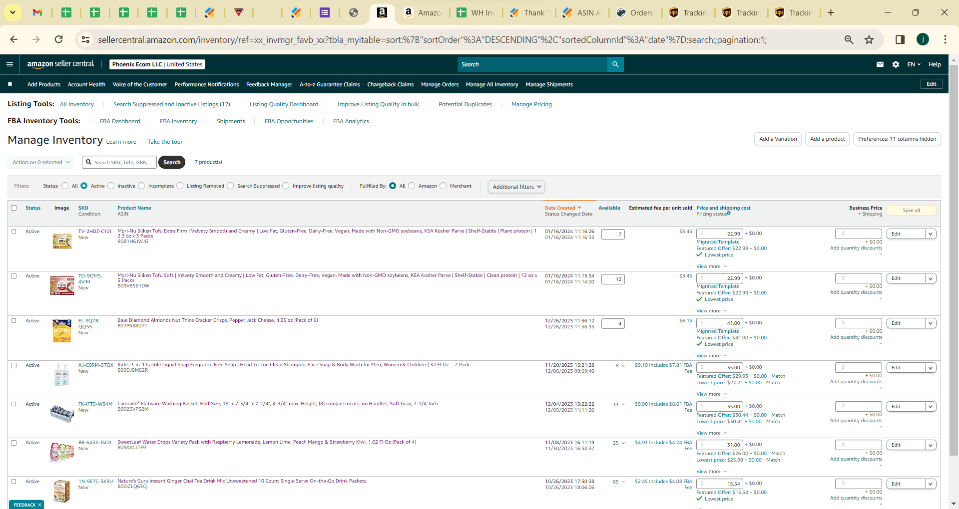
Task: Select the Inactive status radio button
Action: 111,186
